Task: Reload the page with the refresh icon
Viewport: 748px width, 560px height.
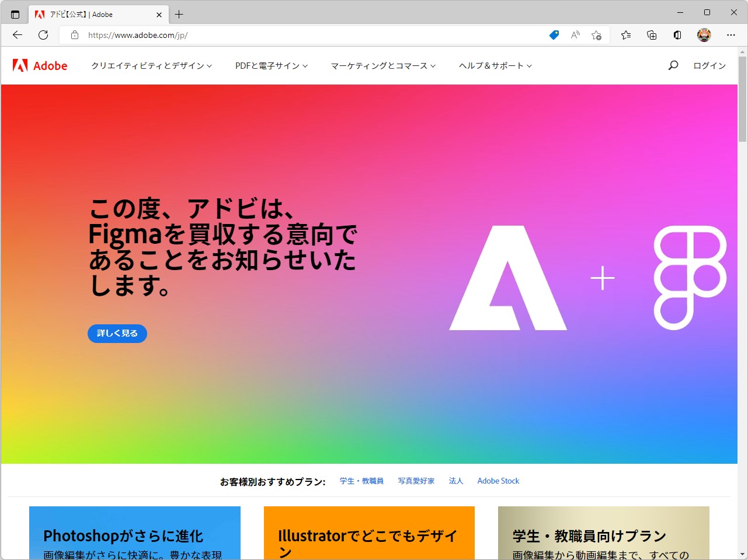Action: (x=43, y=35)
